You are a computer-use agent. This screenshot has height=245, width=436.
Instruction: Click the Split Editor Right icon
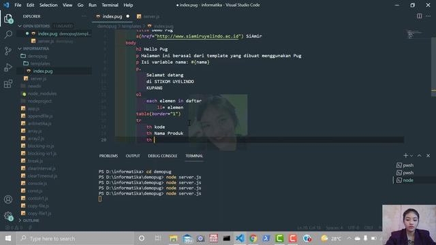point(420,16)
